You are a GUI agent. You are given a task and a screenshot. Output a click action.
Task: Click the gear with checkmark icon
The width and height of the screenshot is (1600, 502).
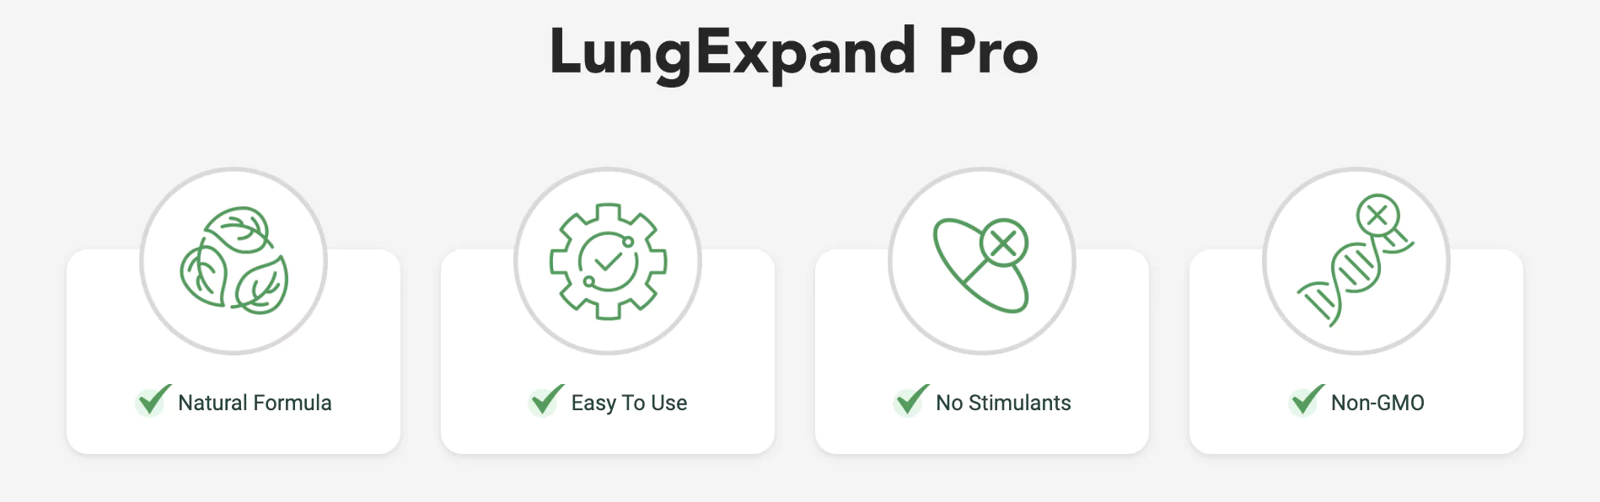click(608, 261)
